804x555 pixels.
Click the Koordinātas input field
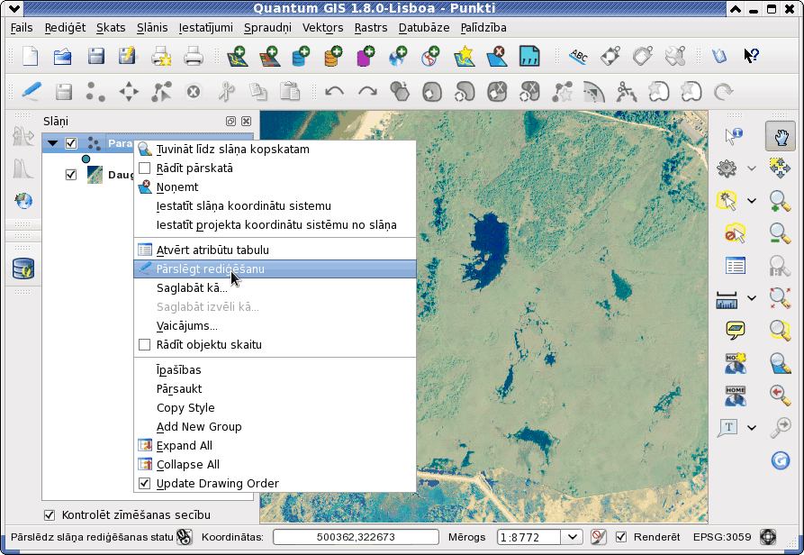tap(356, 537)
